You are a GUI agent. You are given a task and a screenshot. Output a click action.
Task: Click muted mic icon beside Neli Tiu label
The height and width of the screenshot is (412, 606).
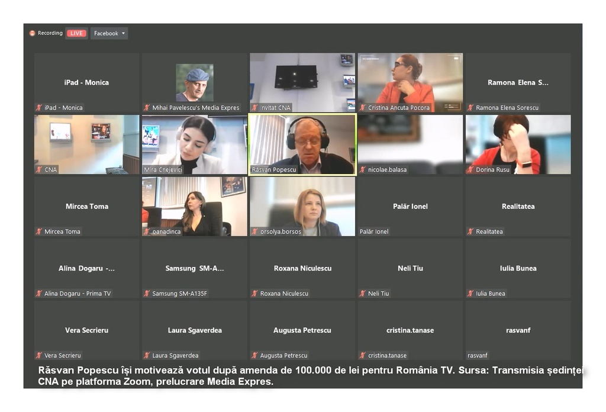(363, 294)
